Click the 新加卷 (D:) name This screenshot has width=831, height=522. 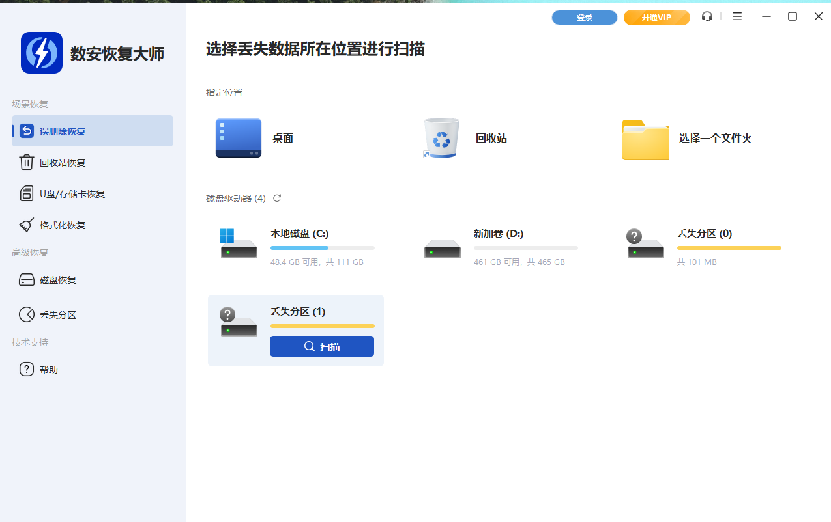(499, 233)
